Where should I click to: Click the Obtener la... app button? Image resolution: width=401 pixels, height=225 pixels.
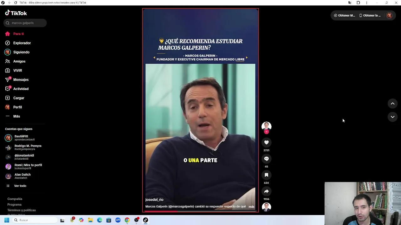tap(370, 15)
